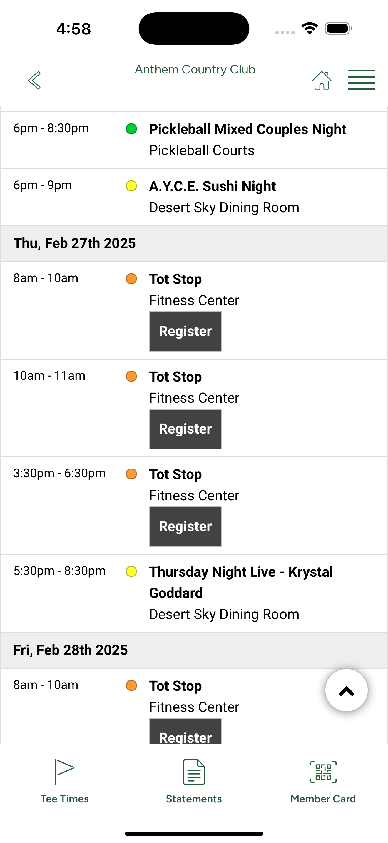Viewport: 388px width, 843px height.
Task: Tap the scroll-to-top arrow button
Action: point(347,690)
